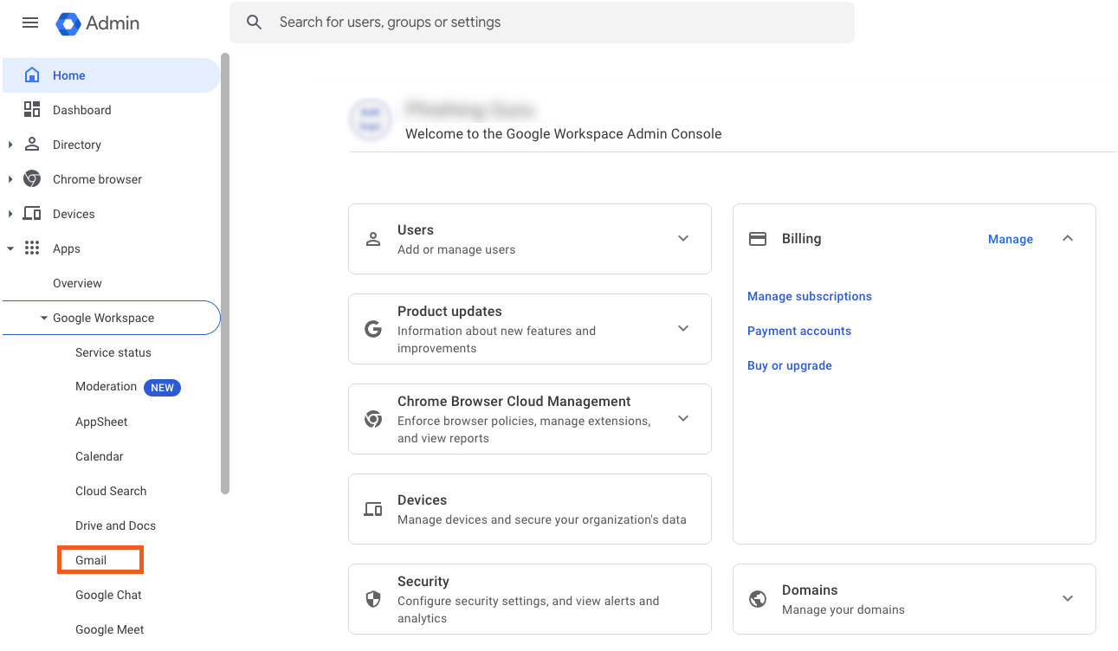Click Buy or upgrade link
The height and width of the screenshot is (651, 1118).
tap(790, 365)
